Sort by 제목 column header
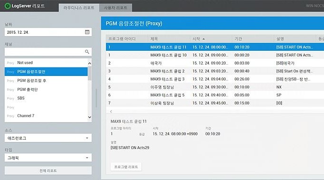Image resolution: width=324 pixels, height=180 pixels. pos(169,39)
